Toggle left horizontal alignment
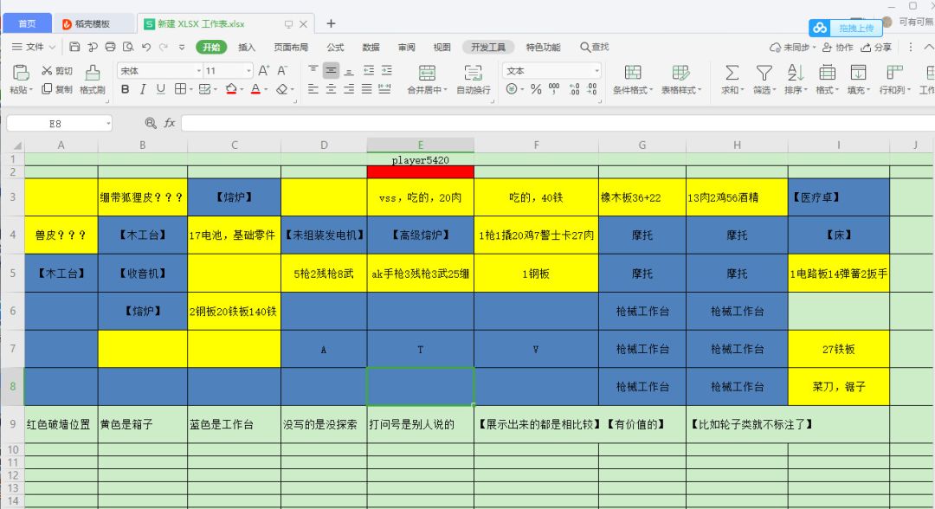 [313, 89]
